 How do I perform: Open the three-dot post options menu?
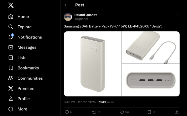(178, 15)
